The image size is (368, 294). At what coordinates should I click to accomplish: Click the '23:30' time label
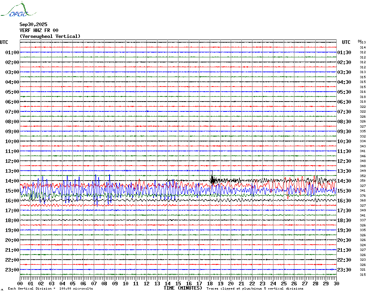(344, 269)
